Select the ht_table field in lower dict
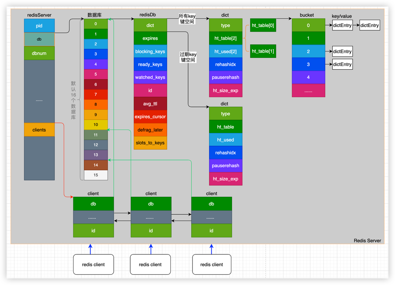Screen dimensions: 395x285 (225, 127)
